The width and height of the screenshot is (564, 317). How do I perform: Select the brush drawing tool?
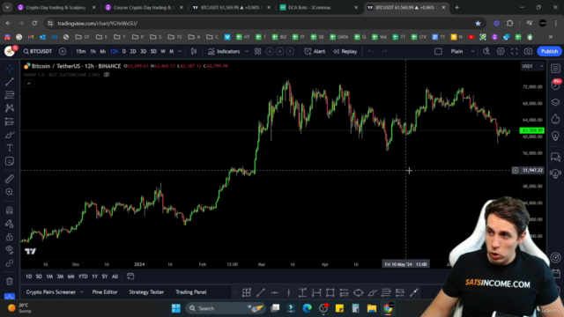click(x=10, y=135)
